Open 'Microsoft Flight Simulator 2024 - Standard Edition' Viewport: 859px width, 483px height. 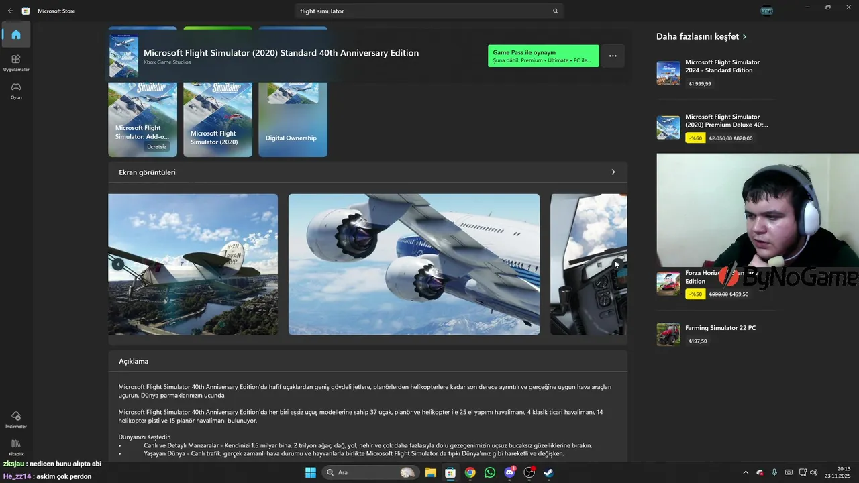pyautogui.click(x=722, y=66)
